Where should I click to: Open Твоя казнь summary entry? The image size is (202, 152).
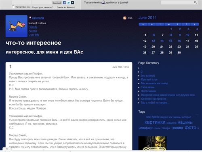[x=147, y=87]
